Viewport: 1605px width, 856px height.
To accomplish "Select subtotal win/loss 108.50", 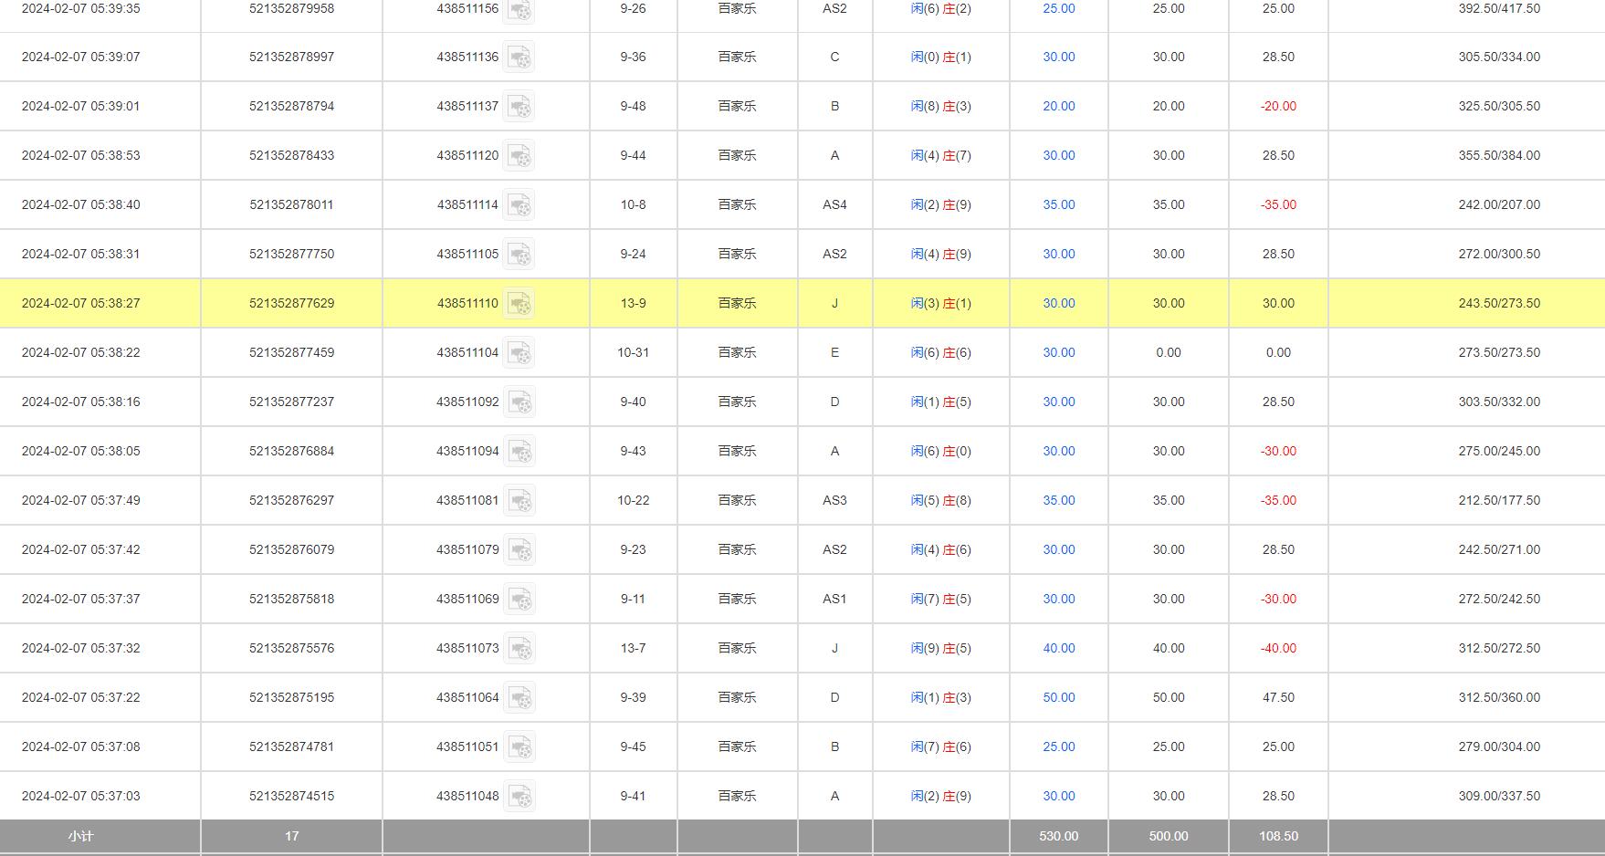I will point(1278,836).
